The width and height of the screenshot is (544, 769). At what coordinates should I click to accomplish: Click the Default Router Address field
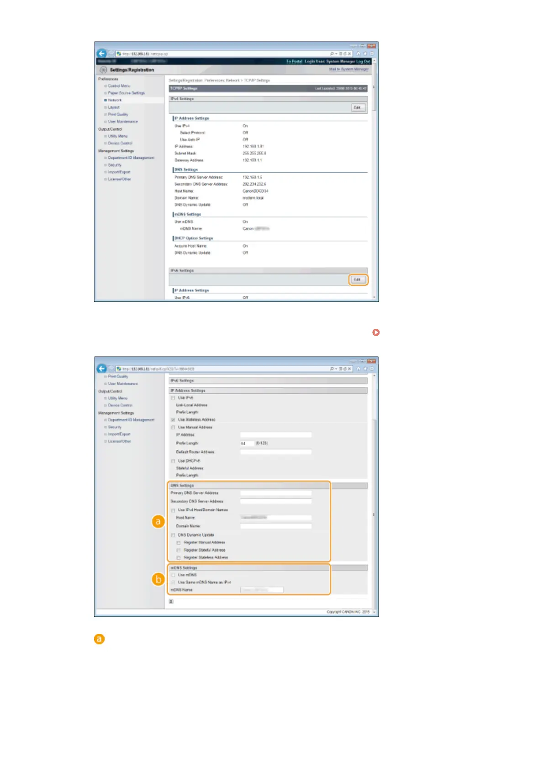coord(276,452)
